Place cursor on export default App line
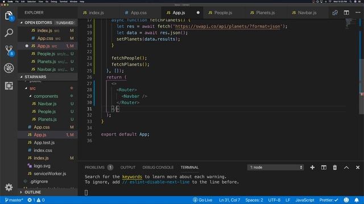The height and width of the screenshot is (204, 364). pyautogui.click(x=125, y=134)
